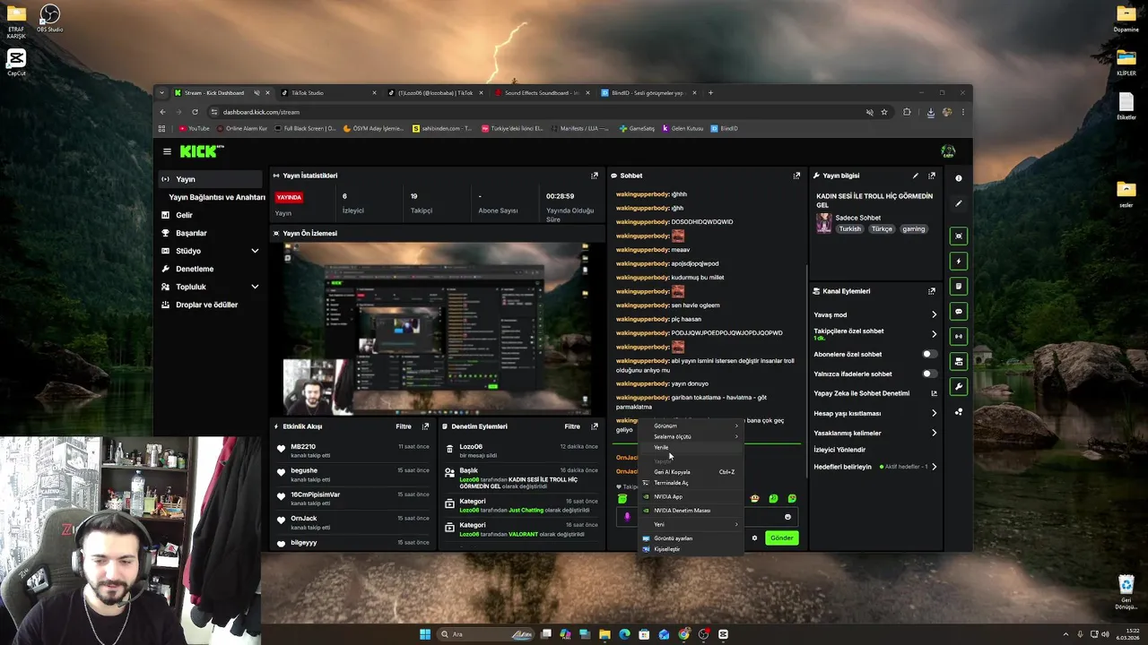Click the lightning bolt icon in right rail
Screen dimensions: 1148x645
pyautogui.click(x=959, y=262)
